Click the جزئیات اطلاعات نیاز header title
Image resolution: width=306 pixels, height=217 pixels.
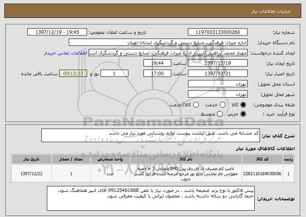(271, 11)
